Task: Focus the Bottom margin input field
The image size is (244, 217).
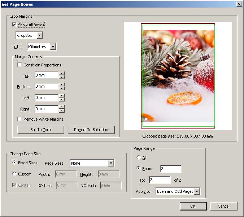Action: click(x=47, y=87)
